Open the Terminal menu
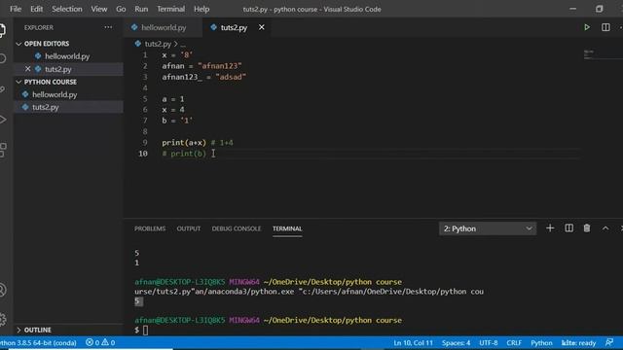This screenshot has width=623, height=350. pyautogui.click(x=171, y=9)
